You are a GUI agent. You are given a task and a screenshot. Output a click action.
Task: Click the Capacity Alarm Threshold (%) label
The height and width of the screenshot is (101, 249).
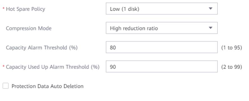[x=42, y=48]
